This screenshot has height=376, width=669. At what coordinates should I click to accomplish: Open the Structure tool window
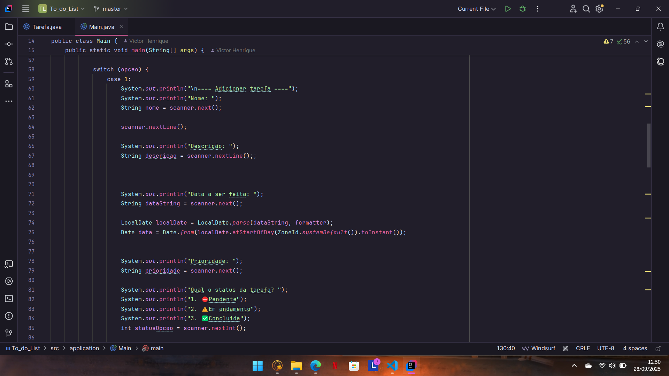9,84
